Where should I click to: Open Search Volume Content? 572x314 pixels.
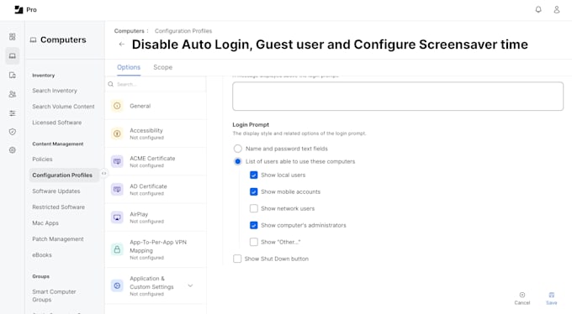[x=63, y=107]
